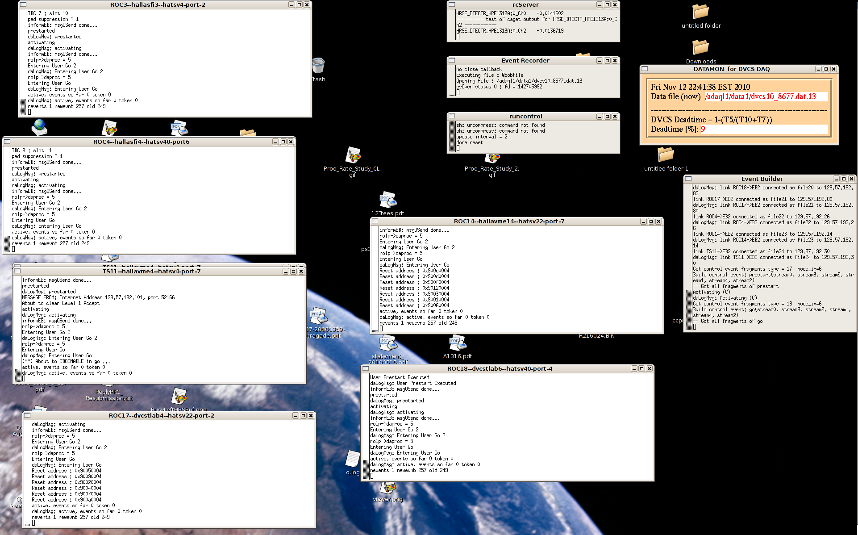
Task: Open the bragade.pdf file icon
Action: pos(319,316)
